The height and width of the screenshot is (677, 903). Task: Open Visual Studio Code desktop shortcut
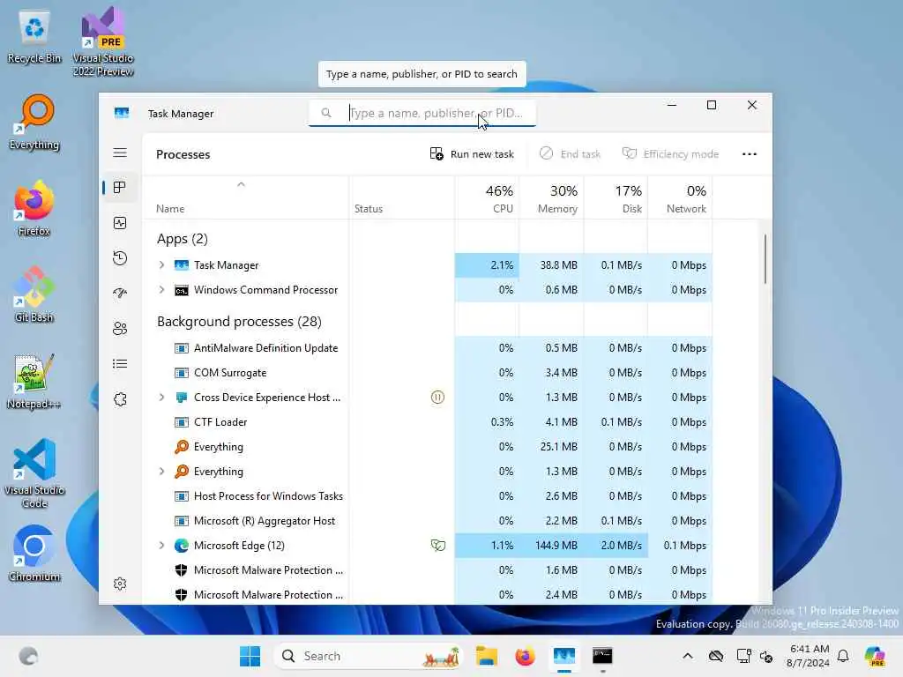[34, 473]
